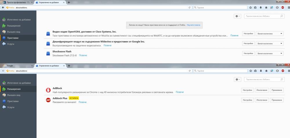Viewport: 290px width, 138px height.
Task: Bookmark this page star in bottom window
Action: click(251, 71)
